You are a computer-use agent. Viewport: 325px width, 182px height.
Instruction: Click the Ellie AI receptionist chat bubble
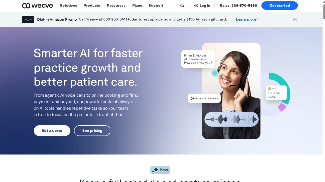pyautogui.click(x=198, y=59)
